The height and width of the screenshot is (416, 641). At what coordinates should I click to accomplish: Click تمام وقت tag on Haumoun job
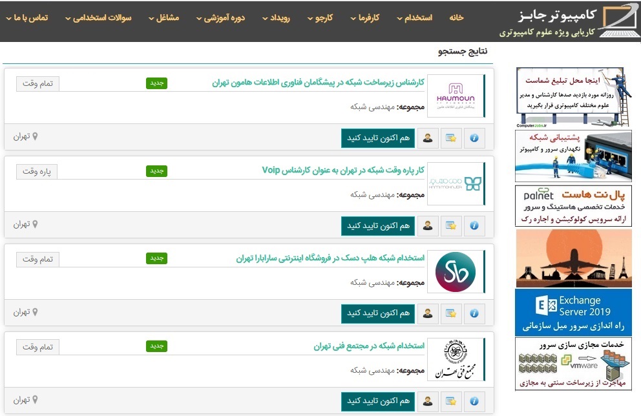[x=37, y=84]
